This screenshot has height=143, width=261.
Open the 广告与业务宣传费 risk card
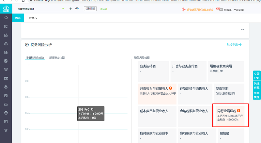189,71
